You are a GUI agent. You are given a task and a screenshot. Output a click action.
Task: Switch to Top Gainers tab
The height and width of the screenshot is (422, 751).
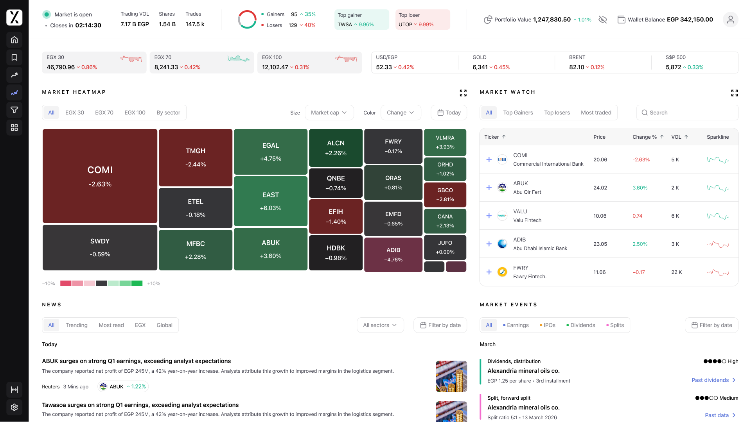coord(518,113)
